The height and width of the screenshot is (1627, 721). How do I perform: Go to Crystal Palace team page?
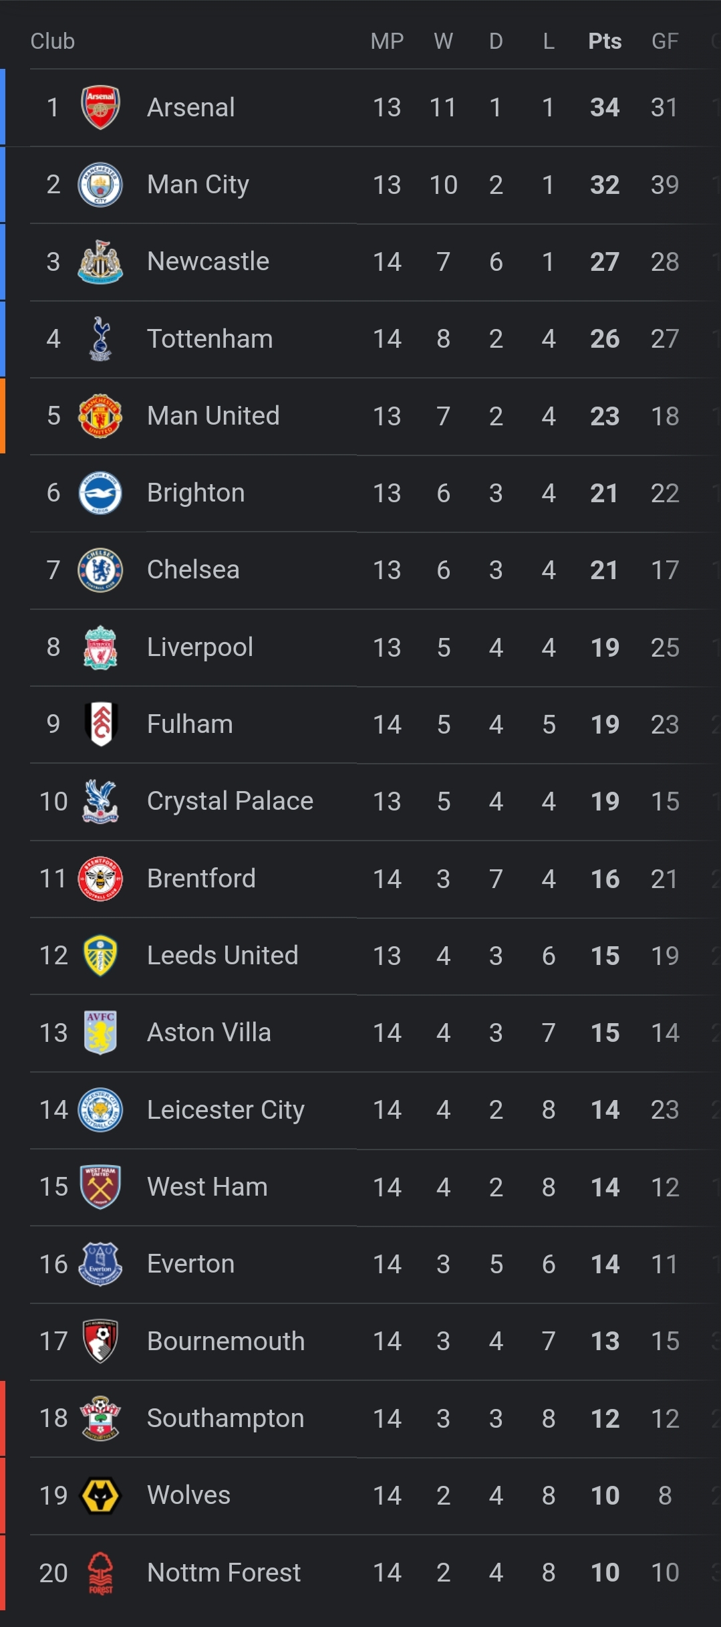230,801
